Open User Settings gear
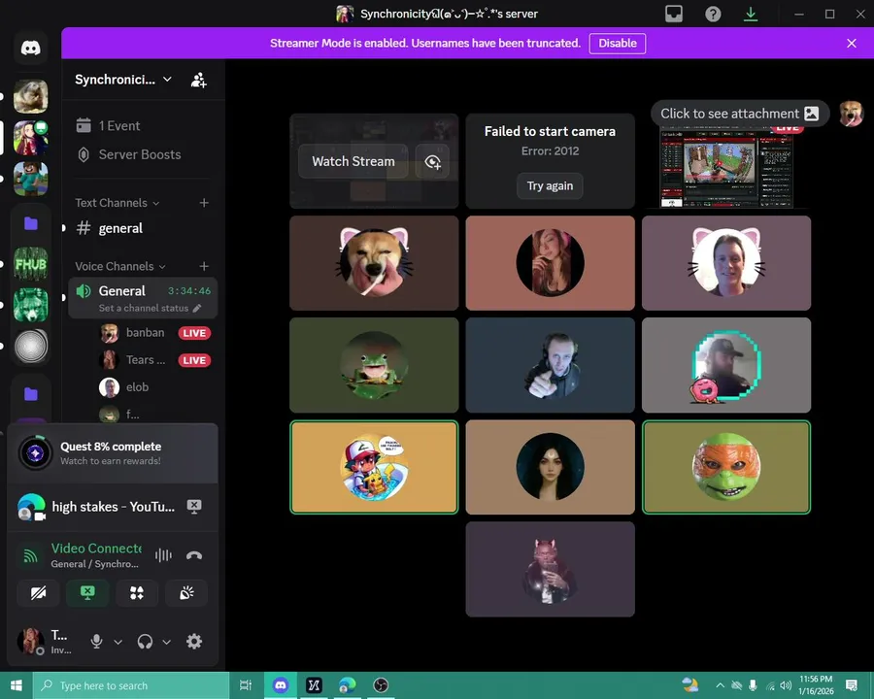874x699 pixels. pos(194,642)
